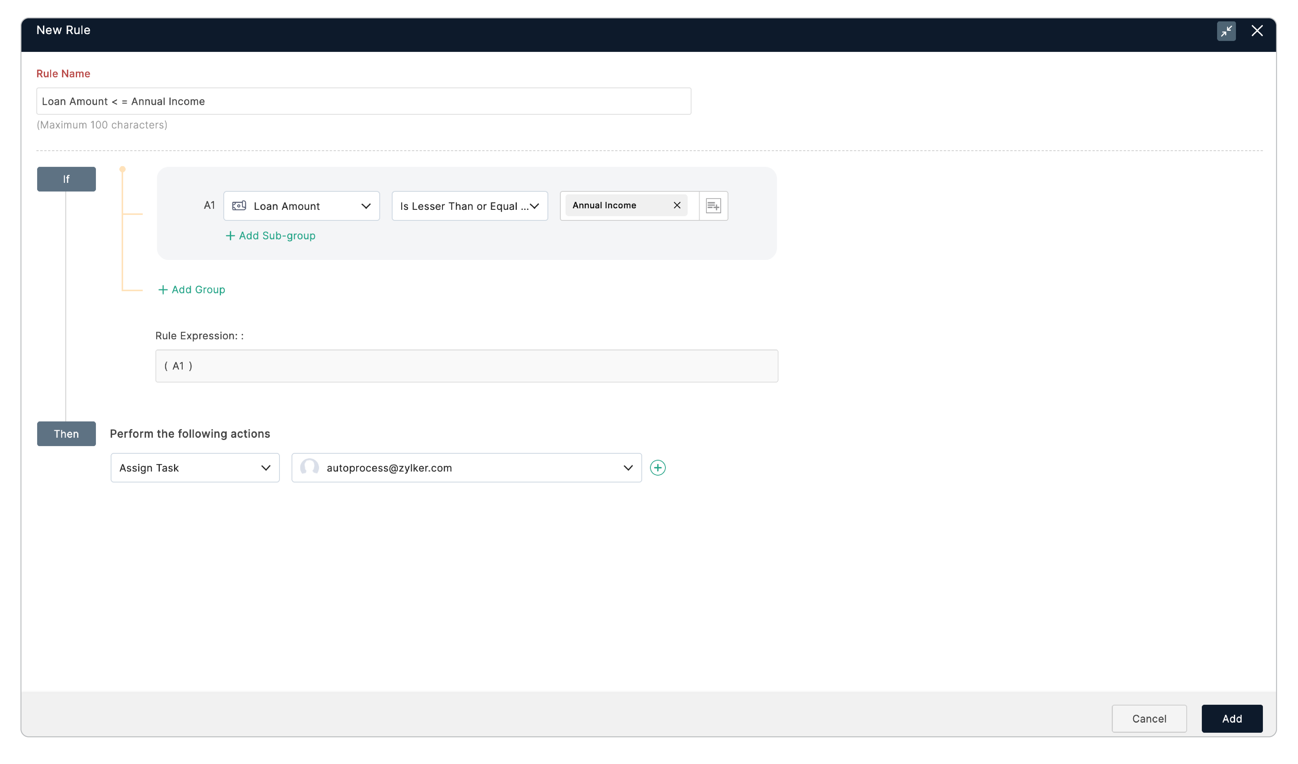Click the Add Sub-group link
This screenshot has height=764, width=1298.
[x=277, y=236]
